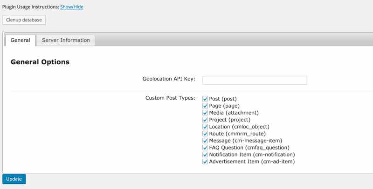Focus the Geolocation API Key field
Viewport: 373px width, 189px height.
(x=255, y=80)
